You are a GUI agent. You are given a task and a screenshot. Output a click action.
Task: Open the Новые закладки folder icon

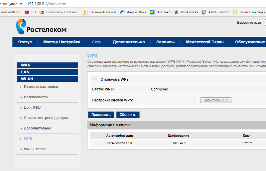coord(235,12)
